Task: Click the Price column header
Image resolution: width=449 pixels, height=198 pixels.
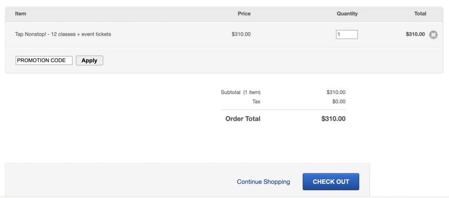Action: click(244, 14)
